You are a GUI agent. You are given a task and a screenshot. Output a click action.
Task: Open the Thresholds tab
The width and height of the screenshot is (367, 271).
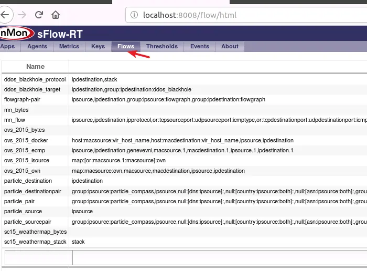(162, 46)
